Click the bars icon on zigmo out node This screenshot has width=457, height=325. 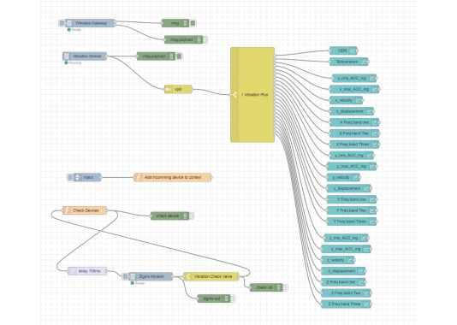pos(227,298)
